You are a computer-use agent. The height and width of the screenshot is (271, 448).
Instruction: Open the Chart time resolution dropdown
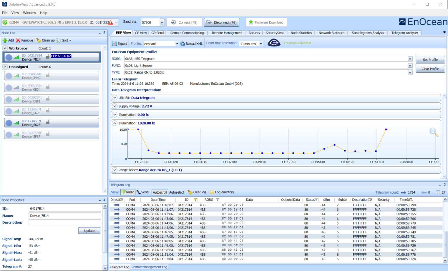[261, 44]
